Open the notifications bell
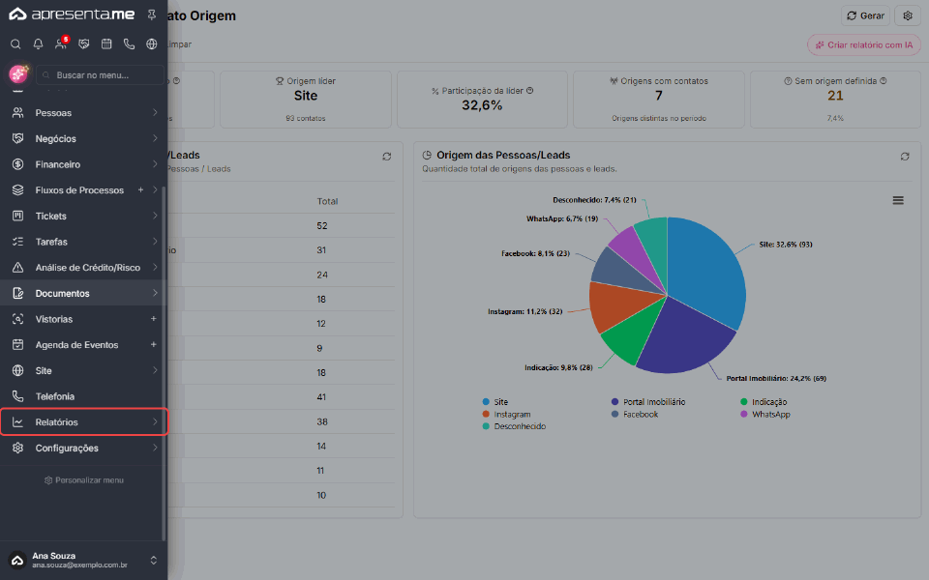929x580 pixels. [x=38, y=43]
